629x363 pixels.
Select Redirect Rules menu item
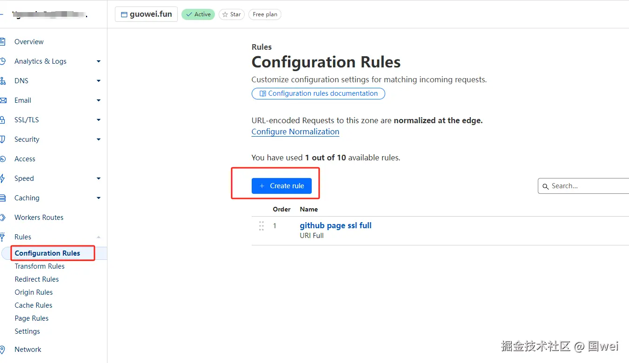37,279
